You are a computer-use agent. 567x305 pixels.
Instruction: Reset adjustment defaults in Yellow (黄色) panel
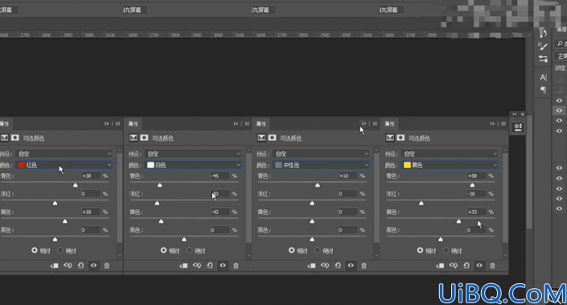466,266
